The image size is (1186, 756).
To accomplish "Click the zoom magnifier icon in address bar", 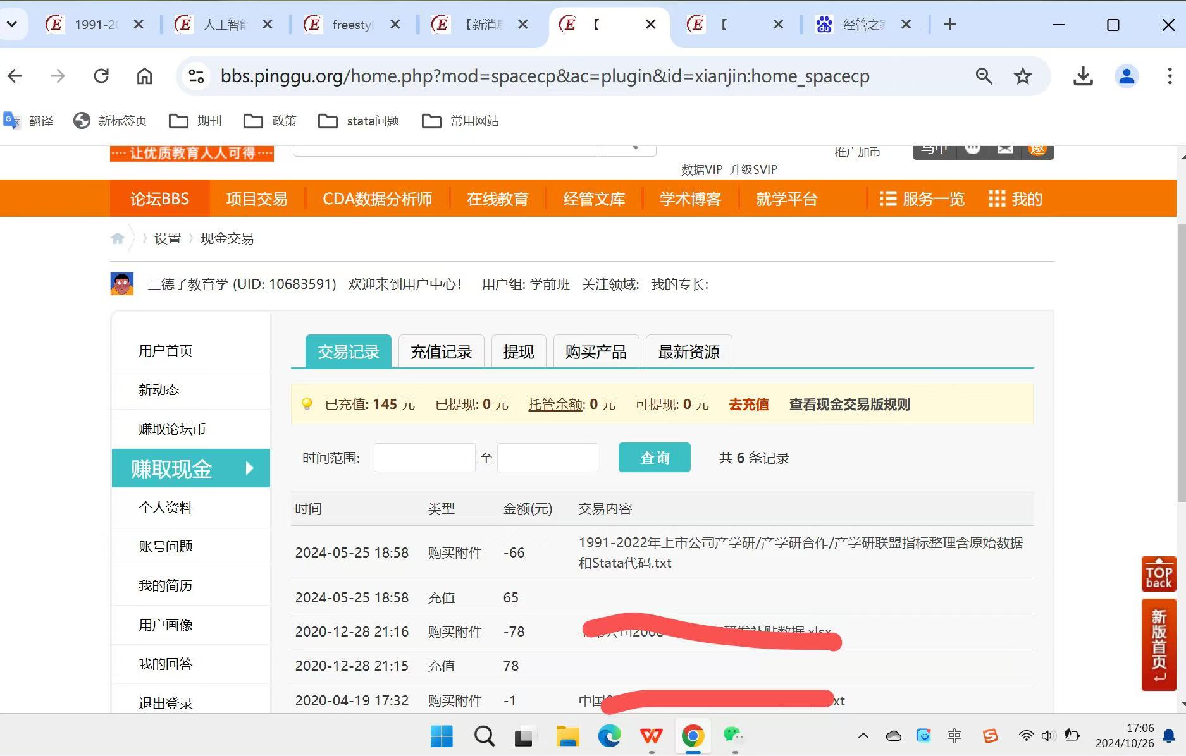I will click(x=984, y=76).
